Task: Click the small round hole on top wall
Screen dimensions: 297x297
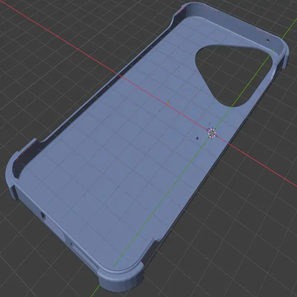Action: [268, 40]
